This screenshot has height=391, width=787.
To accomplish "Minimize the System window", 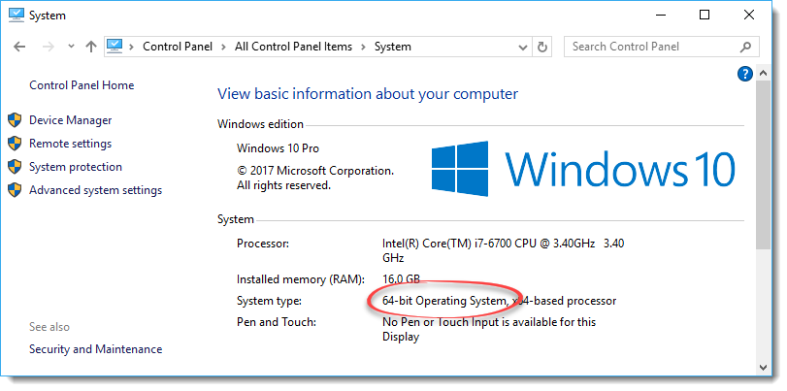I will click(x=661, y=16).
